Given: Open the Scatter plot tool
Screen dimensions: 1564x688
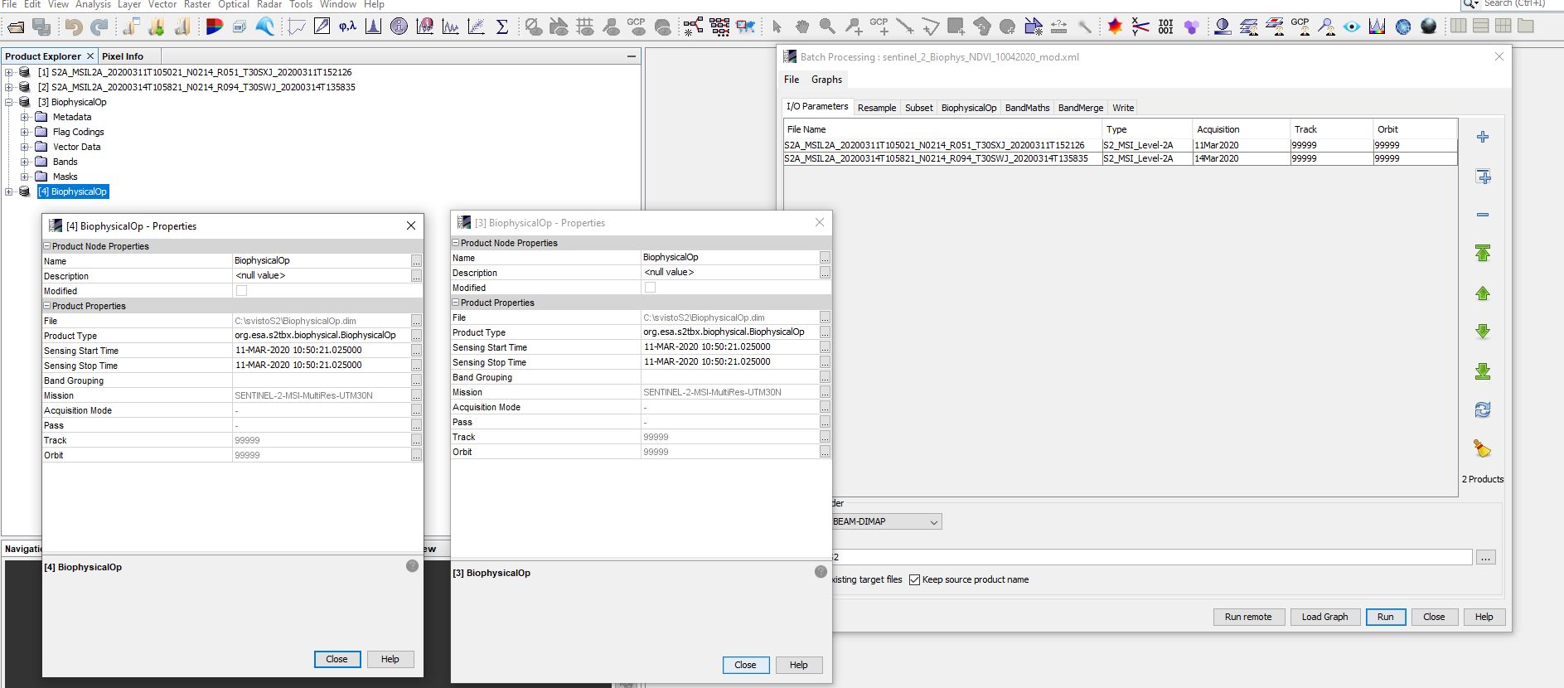Looking at the screenshot, I should (477, 27).
